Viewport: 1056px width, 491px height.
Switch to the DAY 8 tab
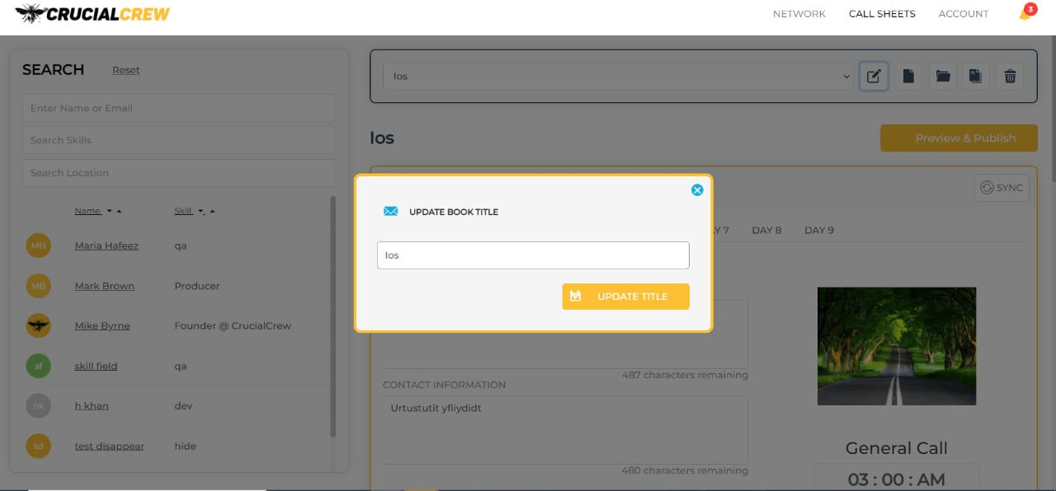766,230
